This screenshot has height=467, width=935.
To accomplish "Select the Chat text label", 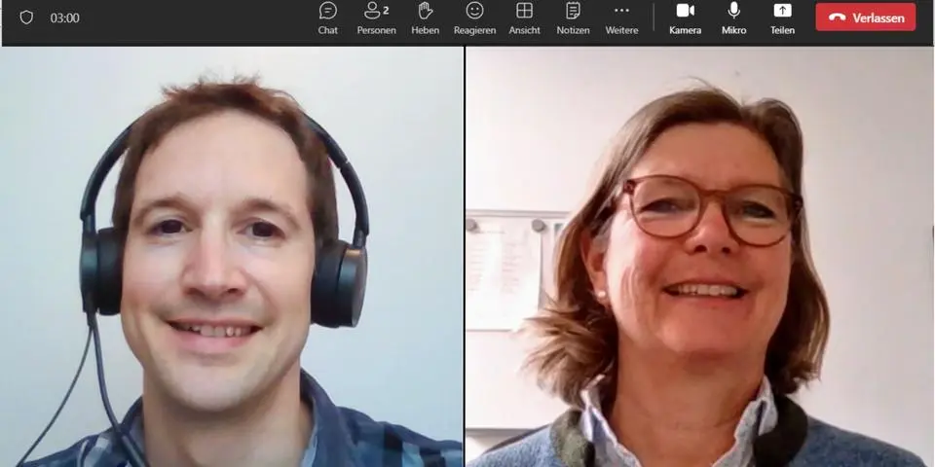I will [328, 30].
